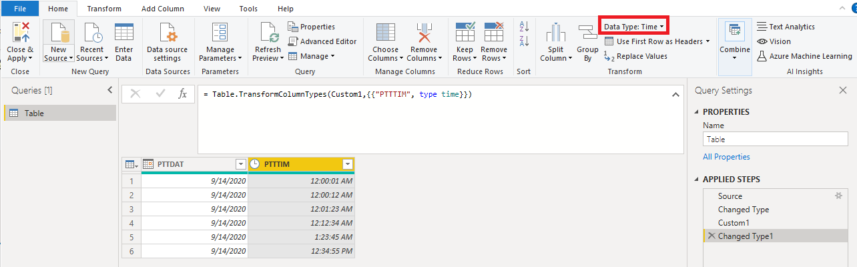Image resolution: width=857 pixels, height=267 pixels.
Task: Click Manage Parameters icon
Action: coord(220,32)
